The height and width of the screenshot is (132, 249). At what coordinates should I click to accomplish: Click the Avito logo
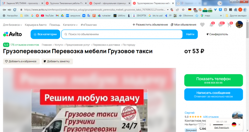coord(12,34)
